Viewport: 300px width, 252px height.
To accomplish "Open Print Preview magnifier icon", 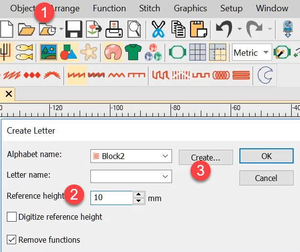I will pyautogui.click(x=134, y=29).
